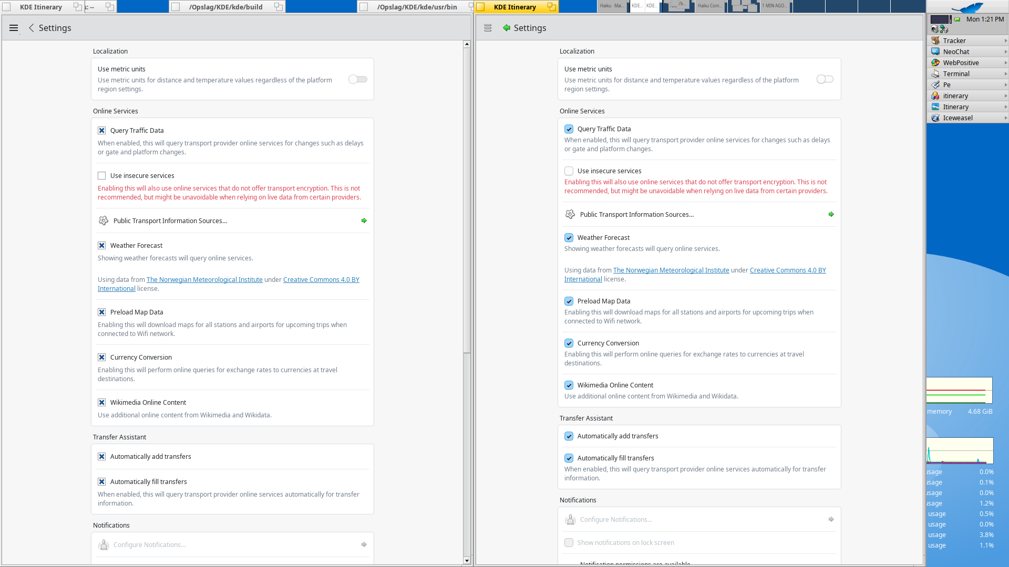This screenshot has width=1009, height=567.
Task: Open Norwegian Meteorological Institute link in left window
Action: click(204, 280)
